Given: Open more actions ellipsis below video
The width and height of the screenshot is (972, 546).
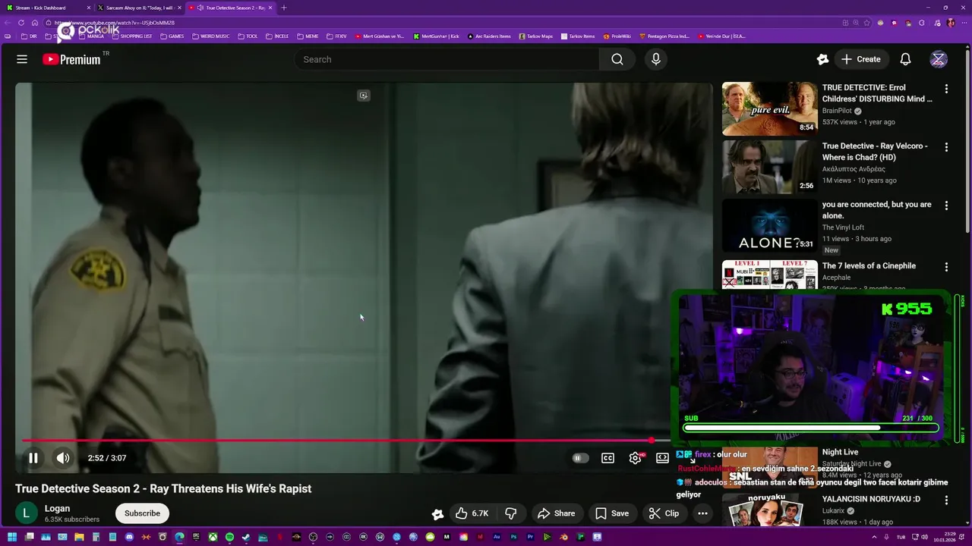Looking at the screenshot, I should pyautogui.click(x=702, y=513).
